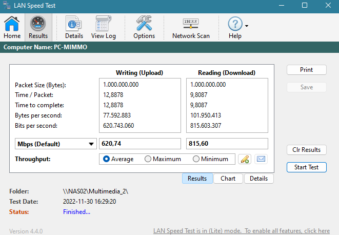Image resolution: width=339 pixels, height=235 pixels.
Task: Click the email results envelope icon
Action: click(x=261, y=159)
